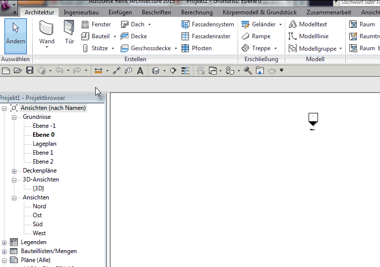The image size is (380, 267).
Task: Select the Ändern modify tool
Action: coord(15,36)
